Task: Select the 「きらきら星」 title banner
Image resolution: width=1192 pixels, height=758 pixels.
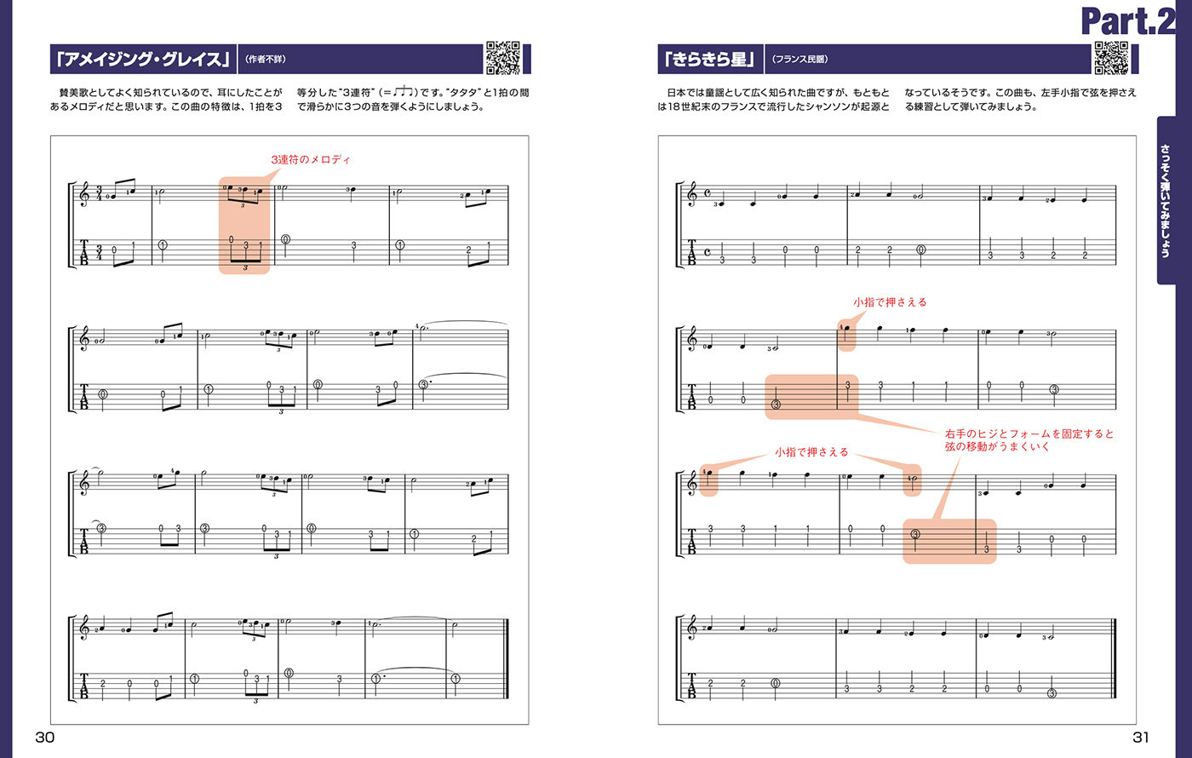Action: pos(710,59)
